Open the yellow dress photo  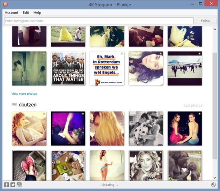[x=68, y=36]
